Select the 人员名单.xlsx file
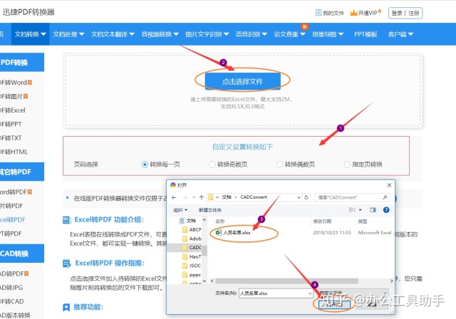The height and width of the screenshot is (319, 456). pyautogui.click(x=233, y=232)
